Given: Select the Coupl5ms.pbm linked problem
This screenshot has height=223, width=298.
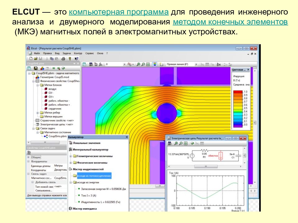Looking at the screenshot, I should tap(57, 136).
